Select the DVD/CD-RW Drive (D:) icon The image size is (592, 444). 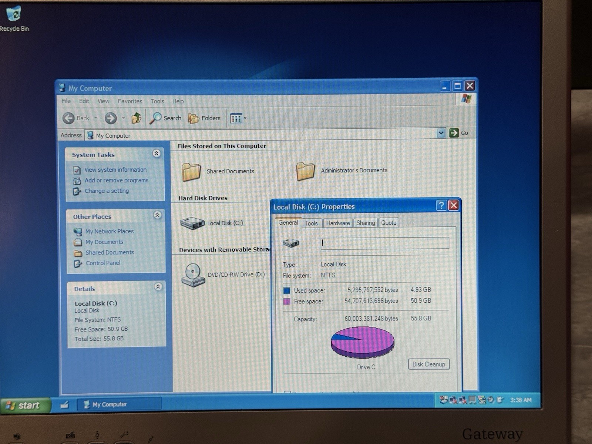pos(193,275)
